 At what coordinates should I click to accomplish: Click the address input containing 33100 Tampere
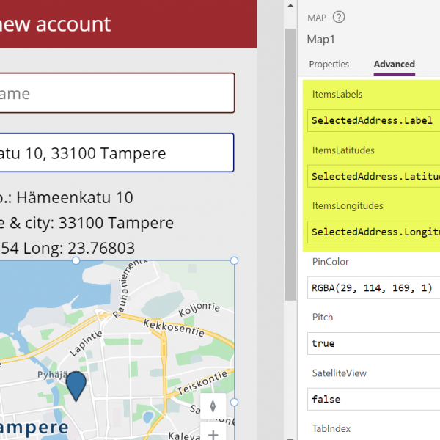click(x=117, y=153)
